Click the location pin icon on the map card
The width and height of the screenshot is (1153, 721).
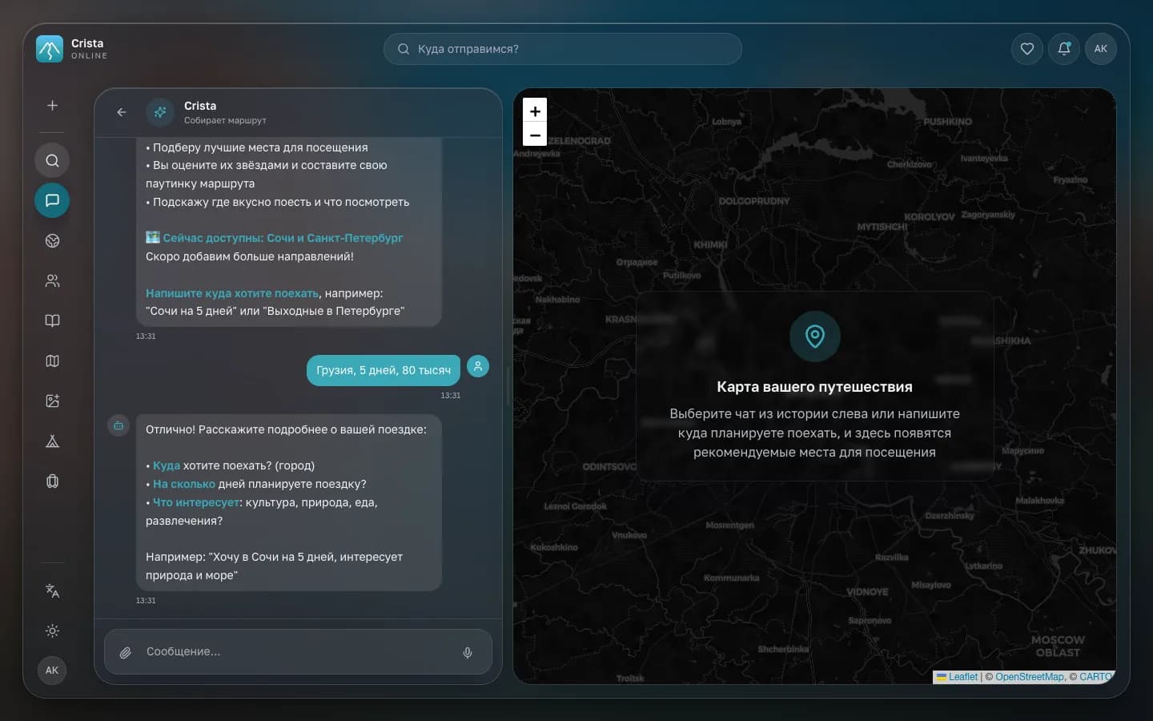(815, 336)
